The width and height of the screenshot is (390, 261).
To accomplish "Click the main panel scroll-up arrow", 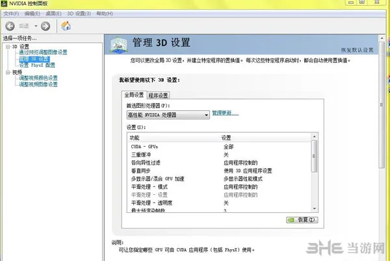I will coord(382,38).
